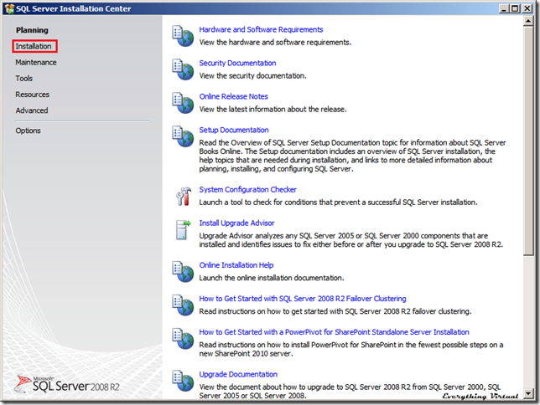
Task: Open the Setup Documentation link
Action: coord(234,130)
